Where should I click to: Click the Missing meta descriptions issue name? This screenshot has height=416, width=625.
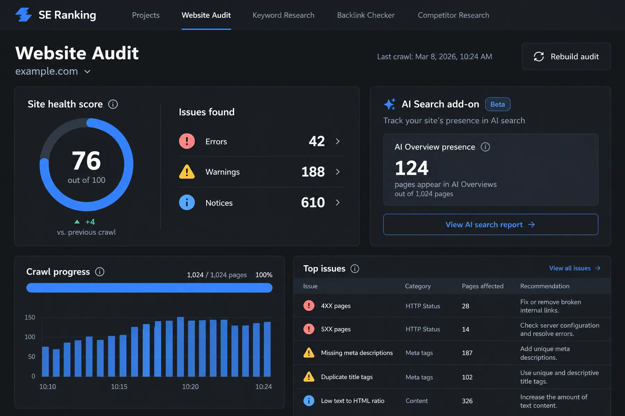tap(357, 353)
